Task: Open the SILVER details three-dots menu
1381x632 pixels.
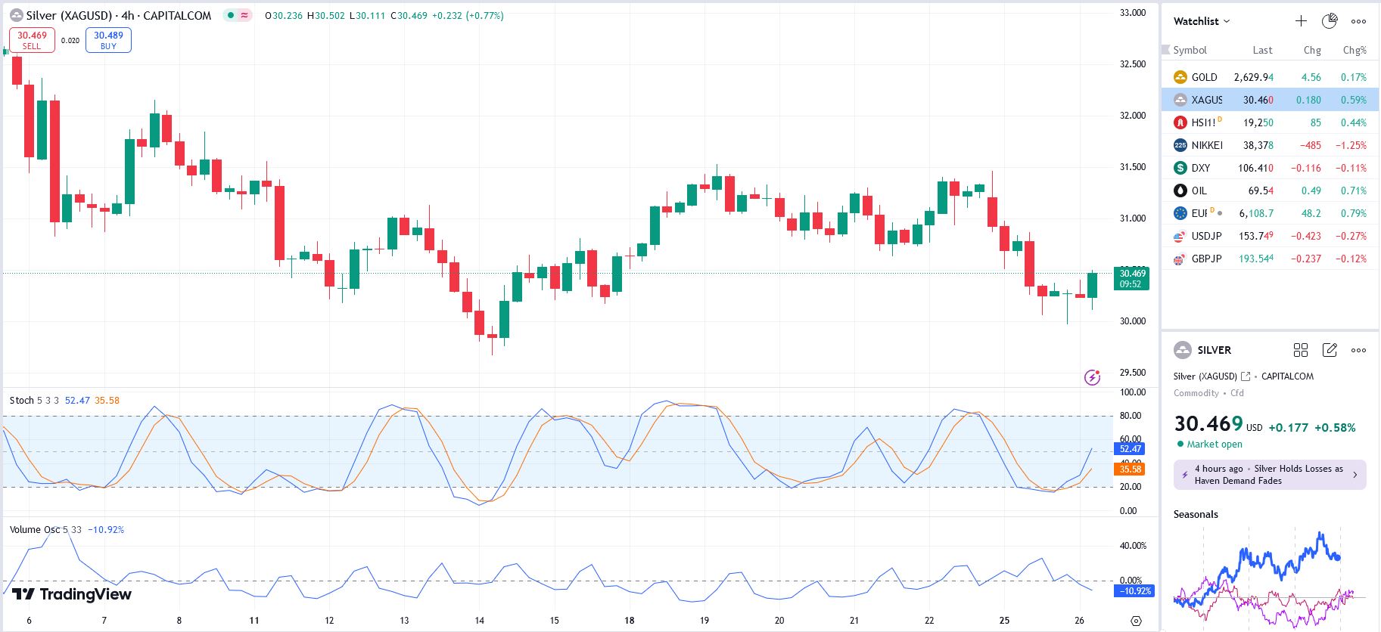Action: (x=1358, y=350)
